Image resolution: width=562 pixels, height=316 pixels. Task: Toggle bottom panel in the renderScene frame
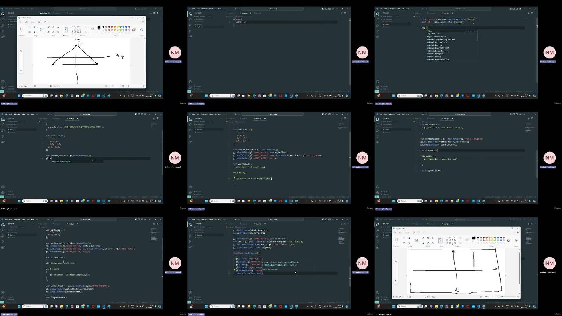pos(326,220)
